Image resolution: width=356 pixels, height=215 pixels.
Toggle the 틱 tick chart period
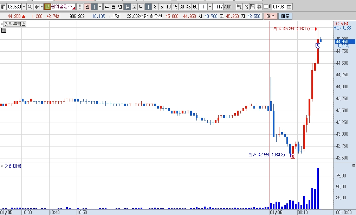pos(141,7)
